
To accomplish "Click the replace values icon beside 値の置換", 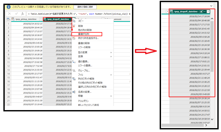I will pyautogui.click(x=74, y=62).
